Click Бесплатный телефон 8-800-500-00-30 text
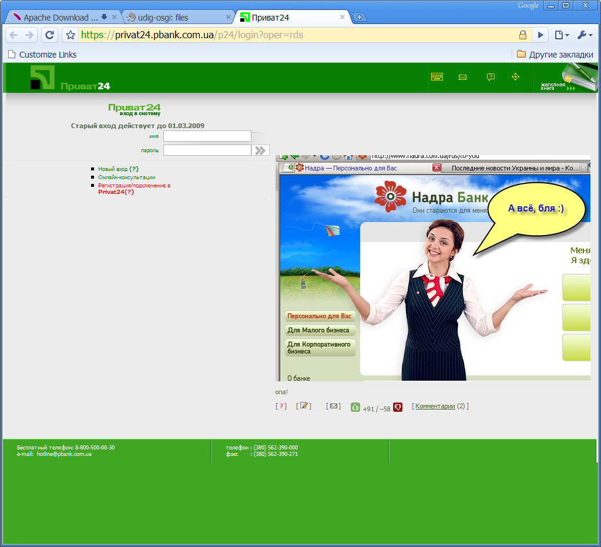 (x=66, y=447)
